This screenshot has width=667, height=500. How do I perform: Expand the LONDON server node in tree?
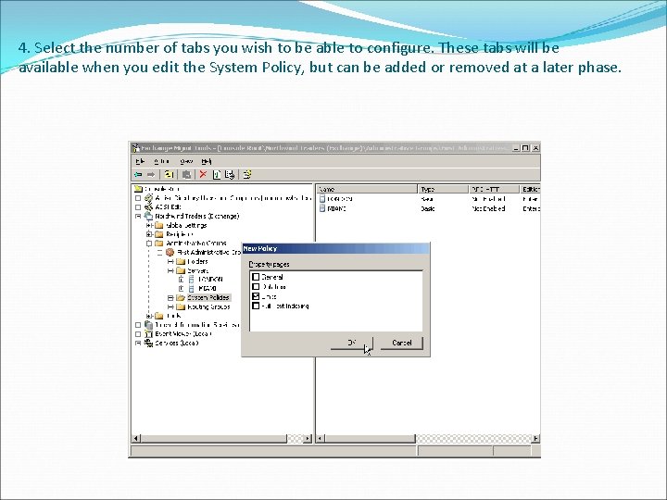181,280
